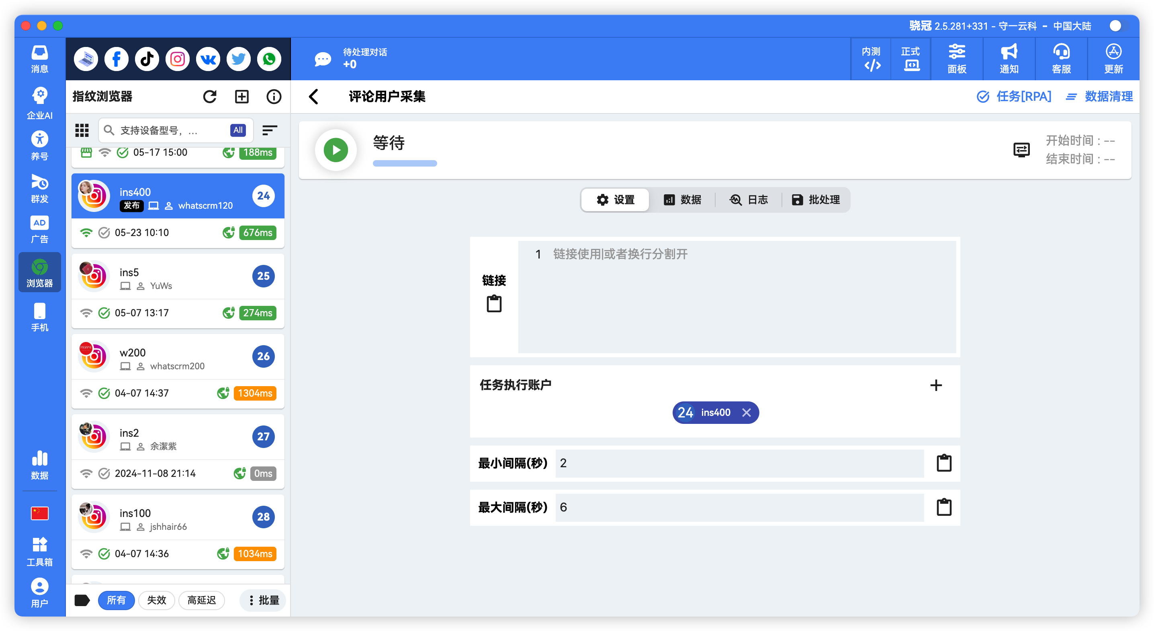This screenshot has height=631, width=1154.
Task: Open the 消息 messages sidebar icon
Action: pyautogui.click(x=39, y=59)
